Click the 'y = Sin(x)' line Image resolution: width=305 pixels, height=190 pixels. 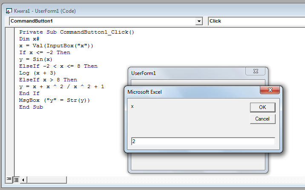(36, 59)
